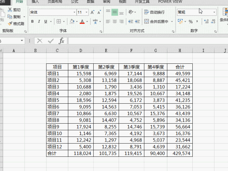The image size is (228, 171).
Task: Apply comma style
Action: [197, 21]
